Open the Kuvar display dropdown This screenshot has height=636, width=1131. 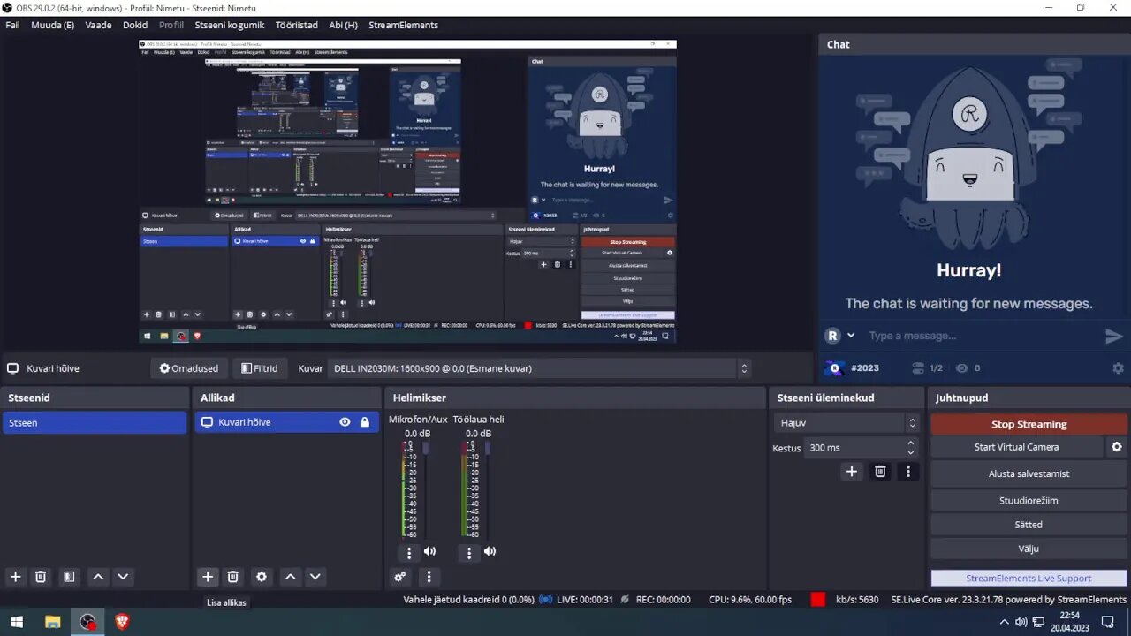(542, 368)
